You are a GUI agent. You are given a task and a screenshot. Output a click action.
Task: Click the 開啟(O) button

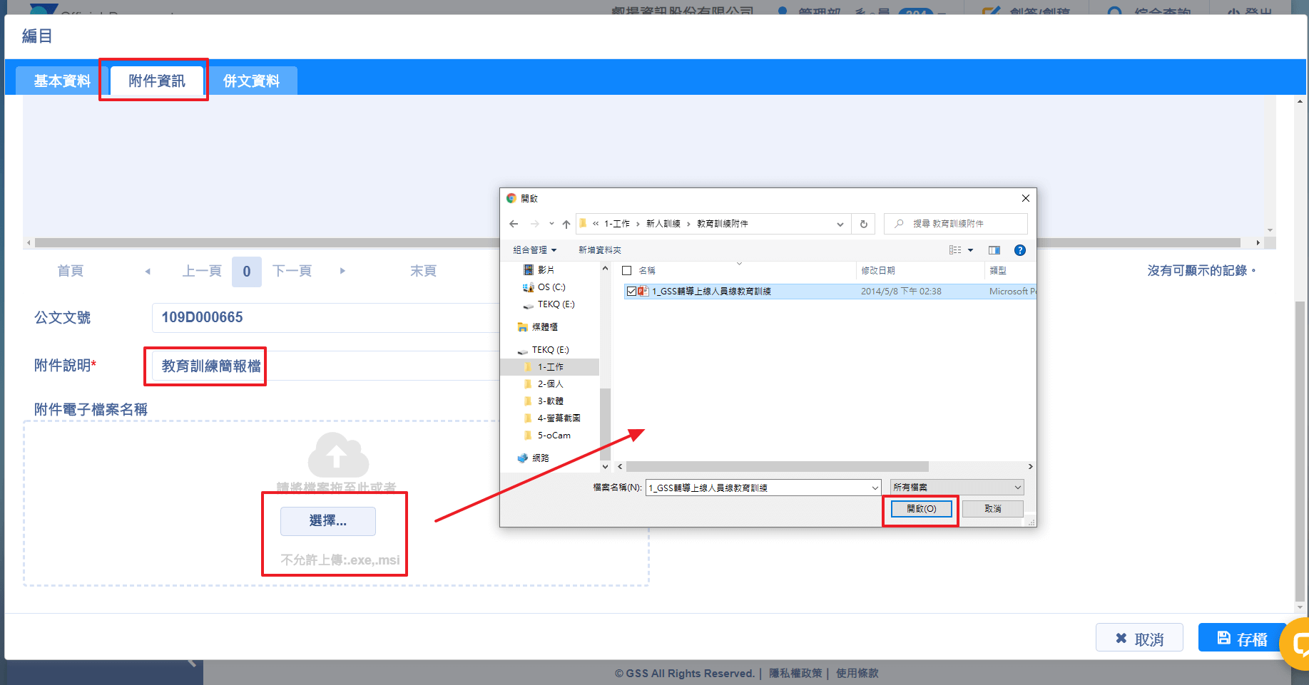pyautogui.click(x=921, y=509)
